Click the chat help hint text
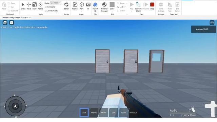 point(24,27)
